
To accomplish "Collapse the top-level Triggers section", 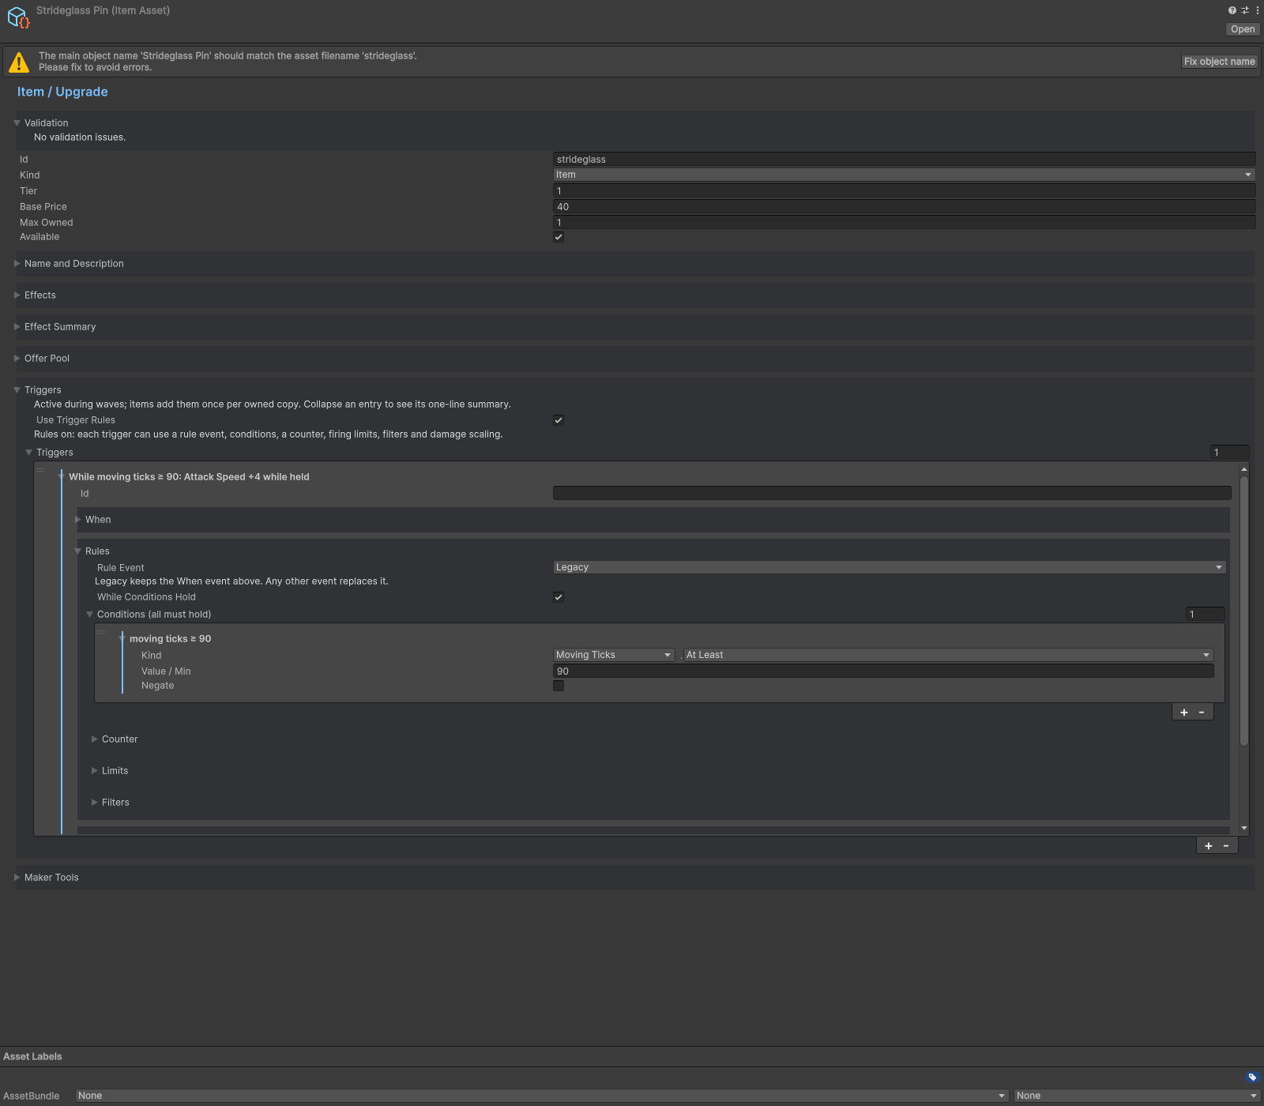I will (x=17, y=390).
